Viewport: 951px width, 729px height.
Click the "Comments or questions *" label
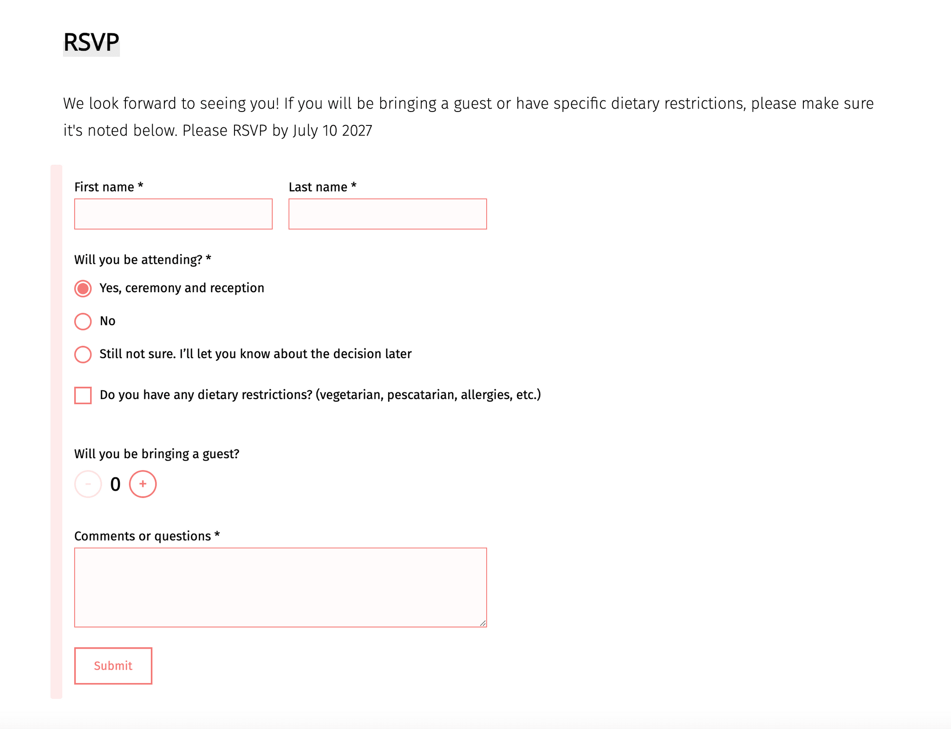click(x=147, y=536)
